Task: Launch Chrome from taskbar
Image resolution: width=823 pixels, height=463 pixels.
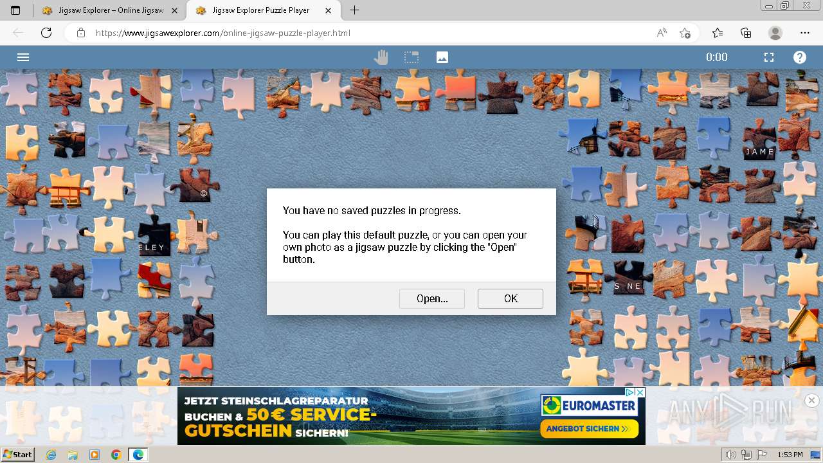Action: coord(116,455)
